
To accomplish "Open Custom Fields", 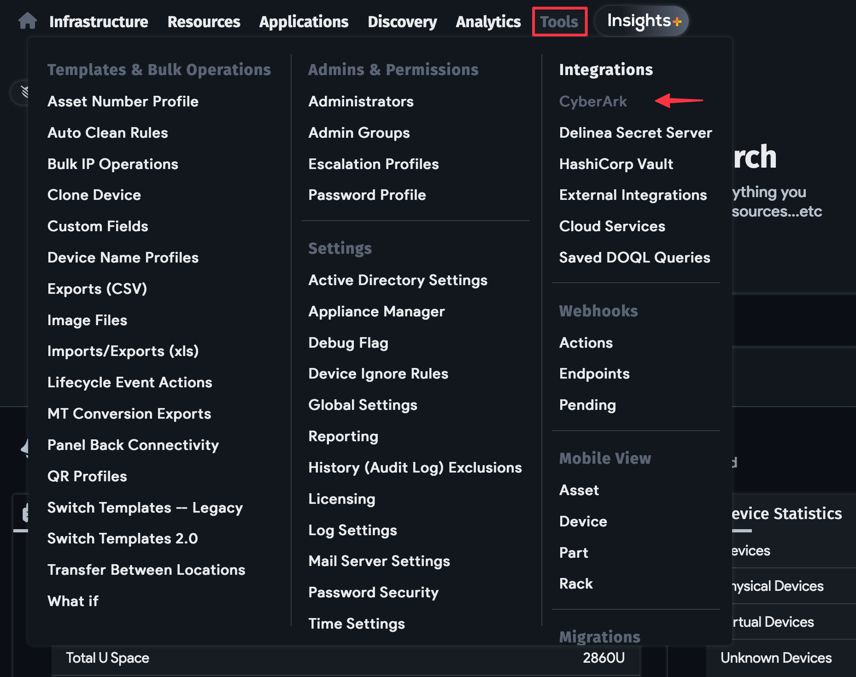I will (x=98, y=226).
